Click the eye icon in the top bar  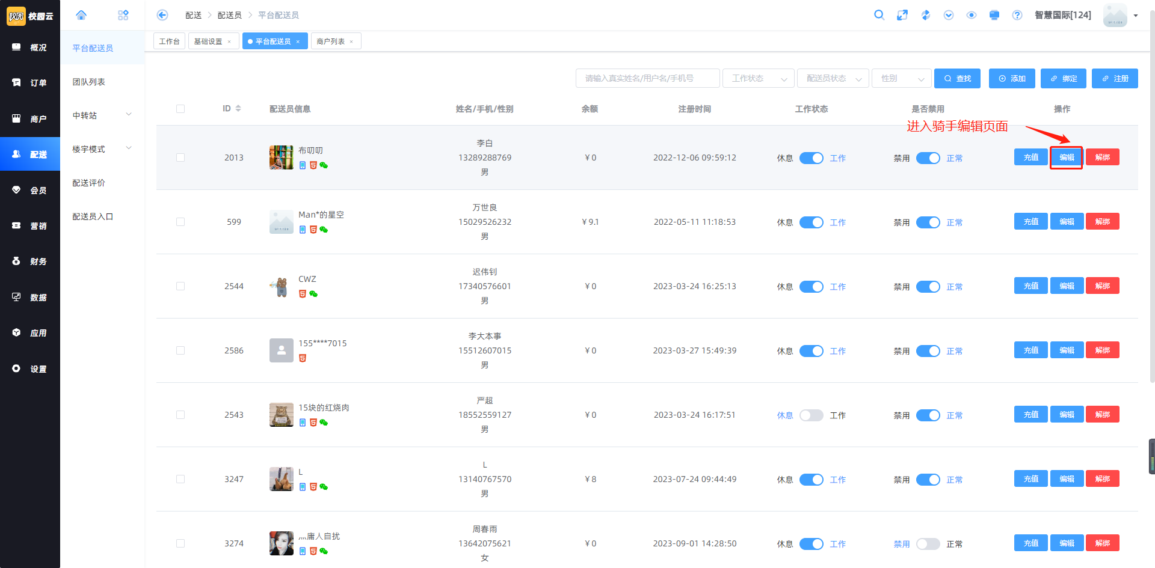click(x=972, y=15)
